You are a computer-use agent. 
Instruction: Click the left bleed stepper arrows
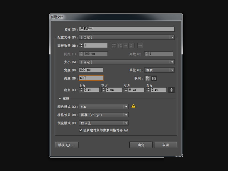(x=126, y=90)
